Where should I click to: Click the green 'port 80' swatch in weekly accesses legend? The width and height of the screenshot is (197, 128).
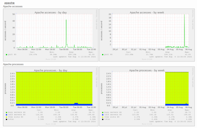[103, 55]
